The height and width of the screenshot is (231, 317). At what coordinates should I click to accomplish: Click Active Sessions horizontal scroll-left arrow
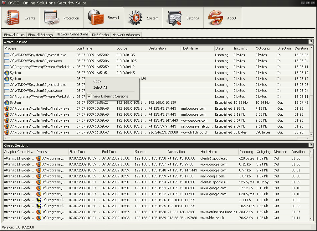tap(6, 138)
